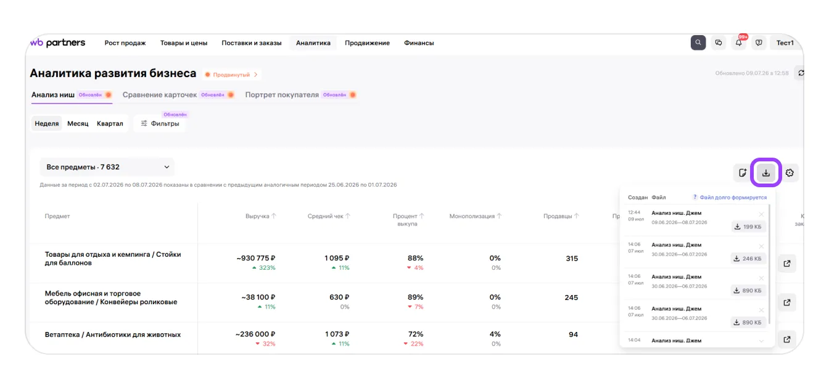Click the 315 sellers count
This screenshot has height=388, width=829.
[x=572, y=259]
